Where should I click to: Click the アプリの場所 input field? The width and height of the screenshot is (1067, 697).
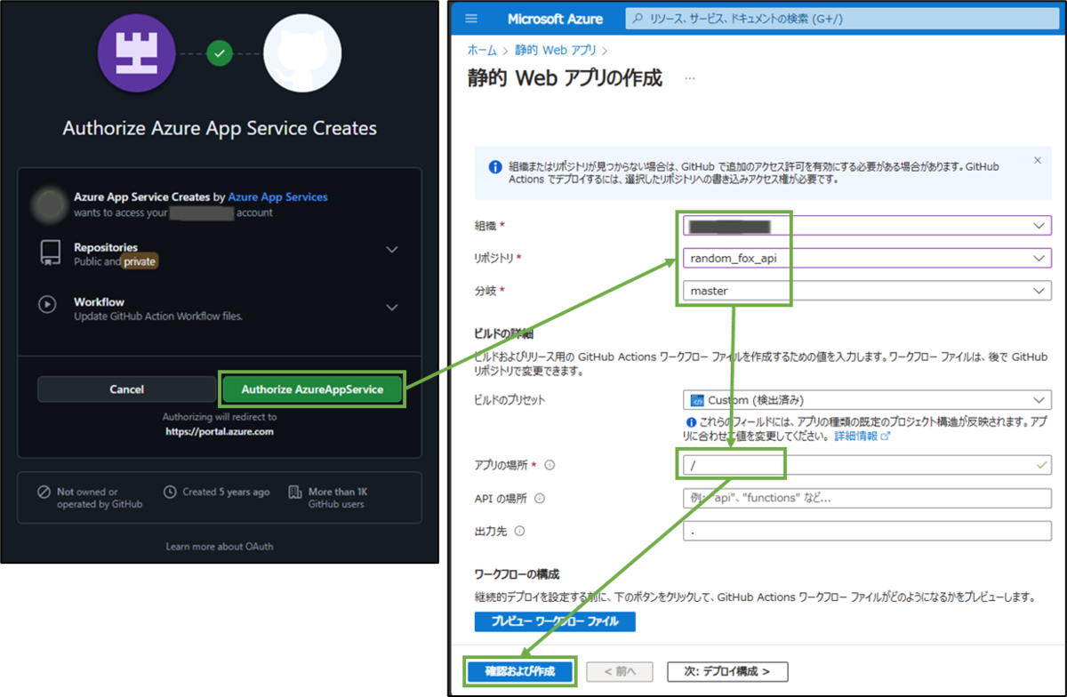[x=867, y=465]
